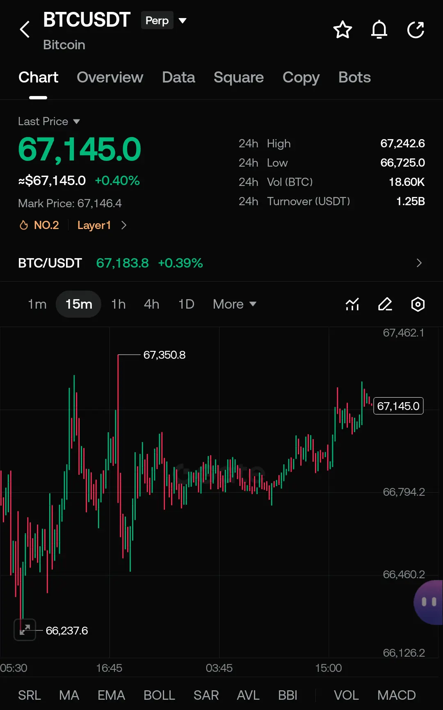This screenshot has width=443, height=710.
Task: Select the 15m timeframe
Action: click(x=79, y=304)
